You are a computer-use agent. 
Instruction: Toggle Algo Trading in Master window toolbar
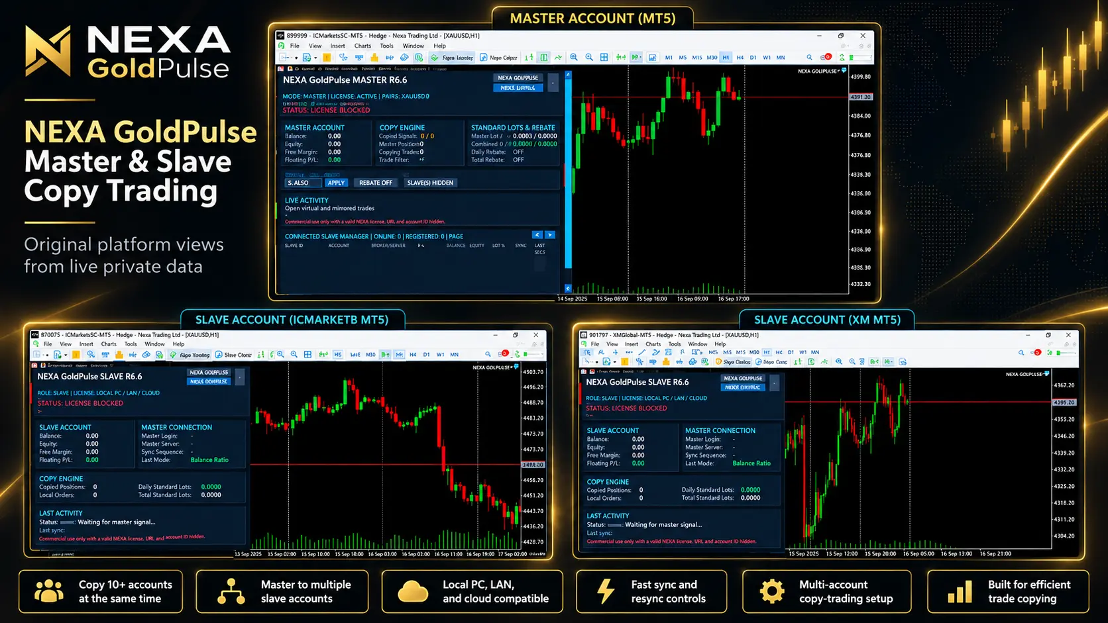coord(451,58)
